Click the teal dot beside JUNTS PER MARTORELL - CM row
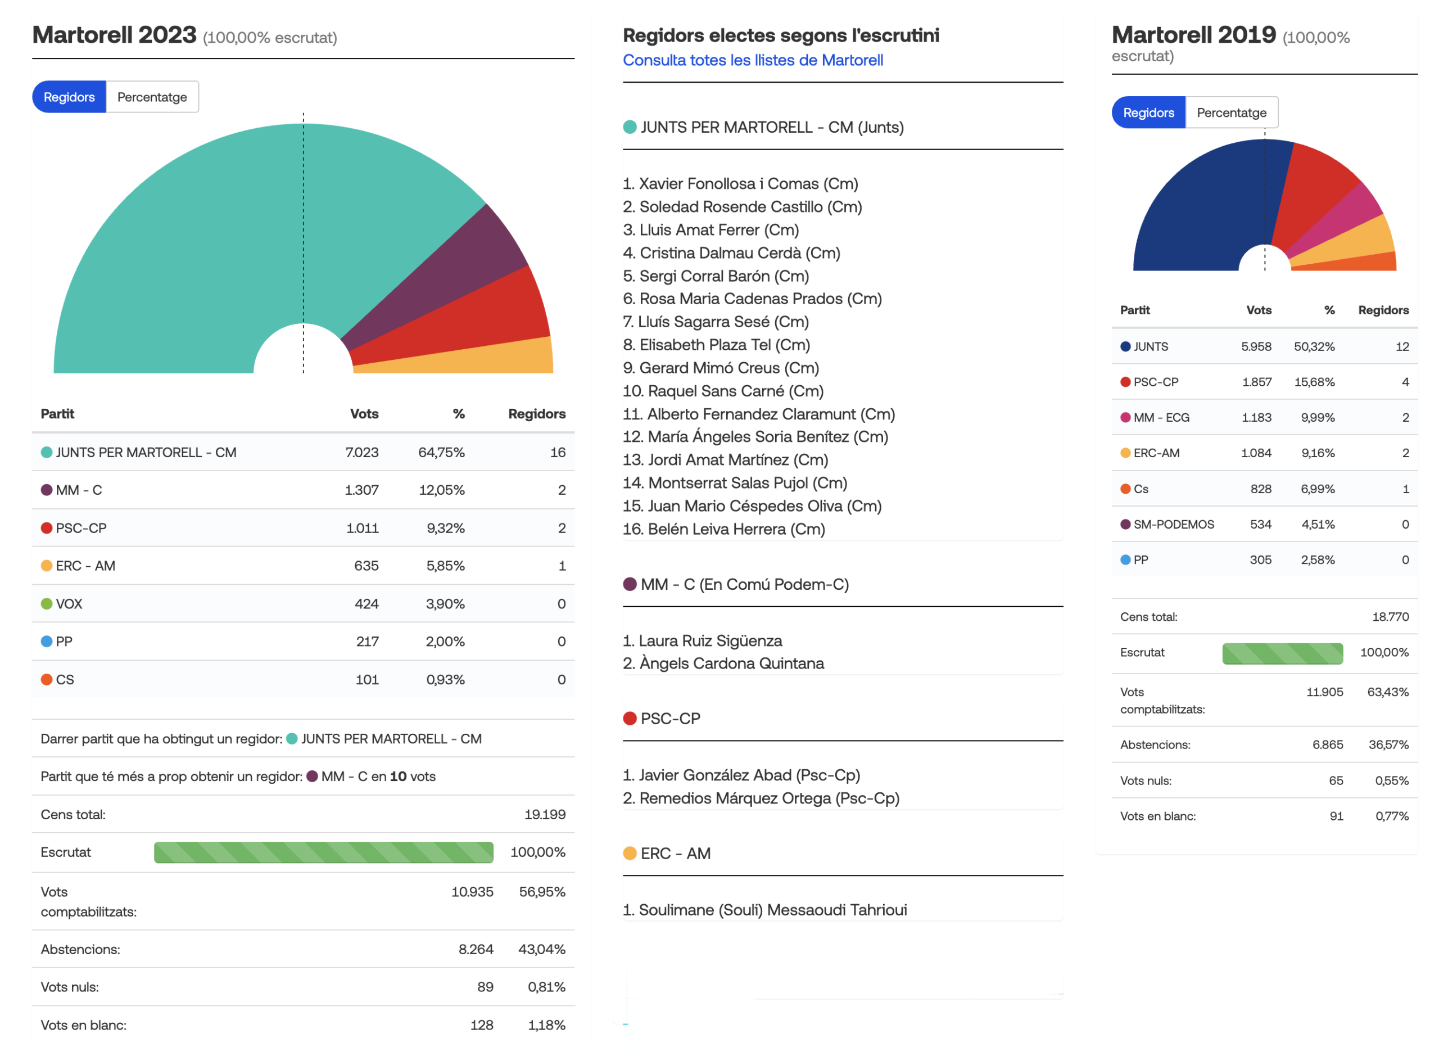 pyautogui.click(x=46, y=453)
